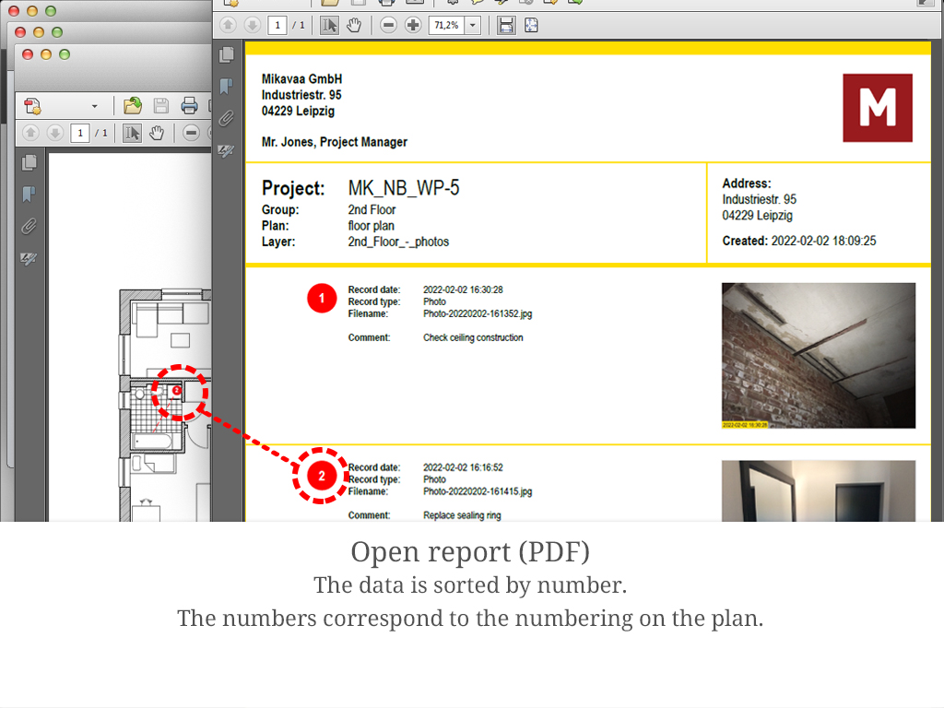This screenshot has width=944, height=708.
Task: Click Create PDF icon in back window
Action: pyautogui.click(x=32, y=106)
